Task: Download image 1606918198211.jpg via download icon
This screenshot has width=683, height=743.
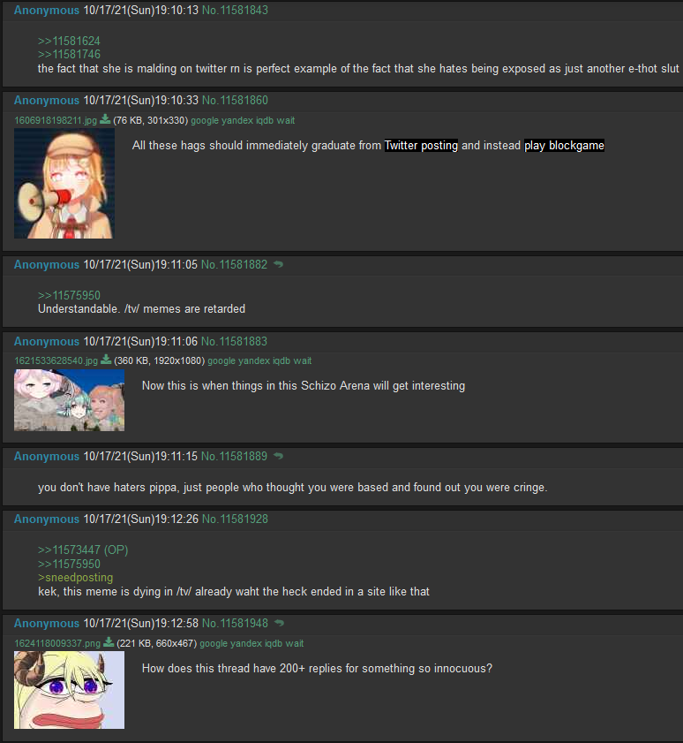Action: (105, 119)
